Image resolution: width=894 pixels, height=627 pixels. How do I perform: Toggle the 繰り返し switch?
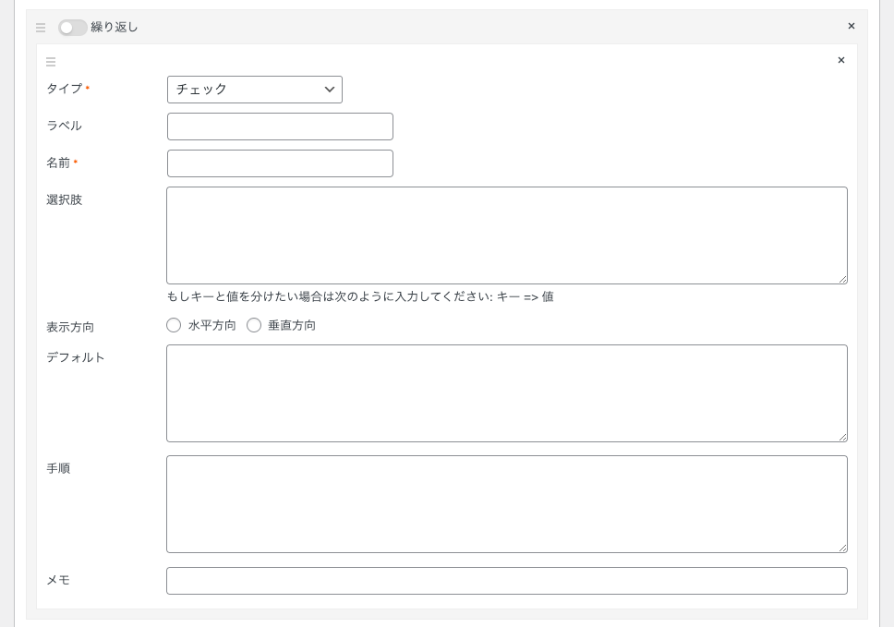pos(72,28)
